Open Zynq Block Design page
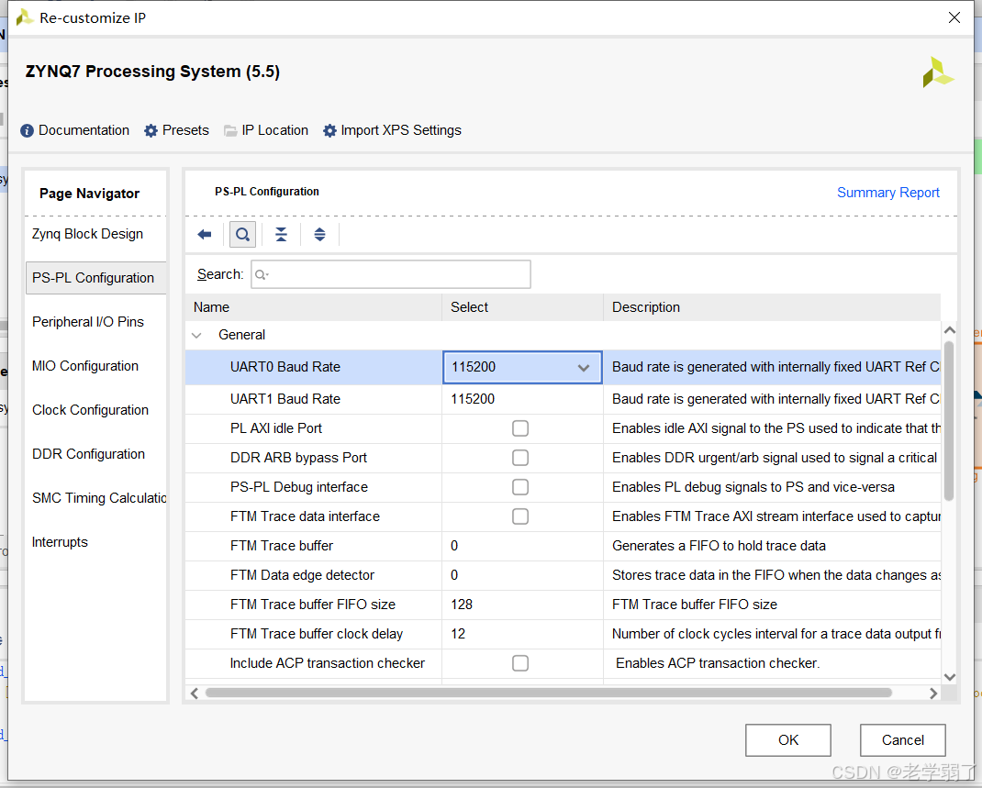 88,234
